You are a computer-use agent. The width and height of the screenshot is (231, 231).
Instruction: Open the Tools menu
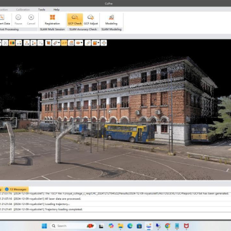point(42,10)
